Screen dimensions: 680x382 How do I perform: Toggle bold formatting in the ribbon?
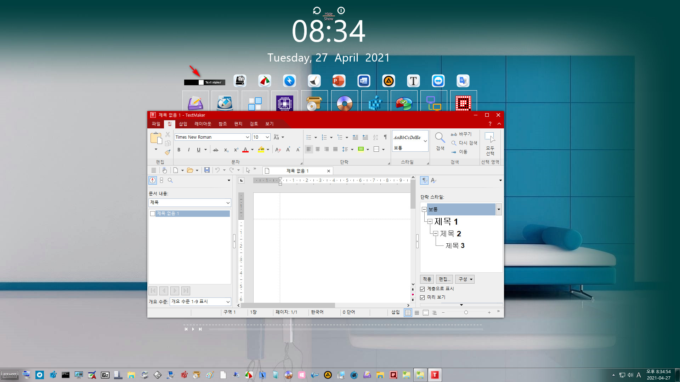[x=179, y=150]
